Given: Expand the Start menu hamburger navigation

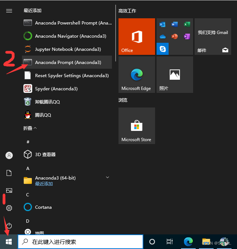Looking at the screenshot, I should pos(9,11).
